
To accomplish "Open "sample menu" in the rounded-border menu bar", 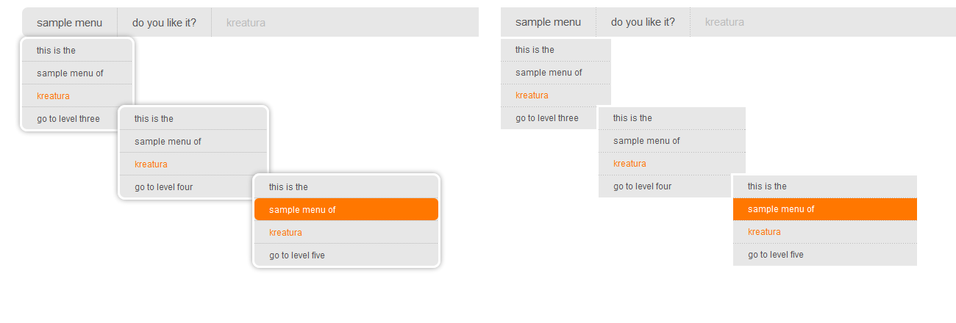I will pyautogui.click(x=69, y=23).
